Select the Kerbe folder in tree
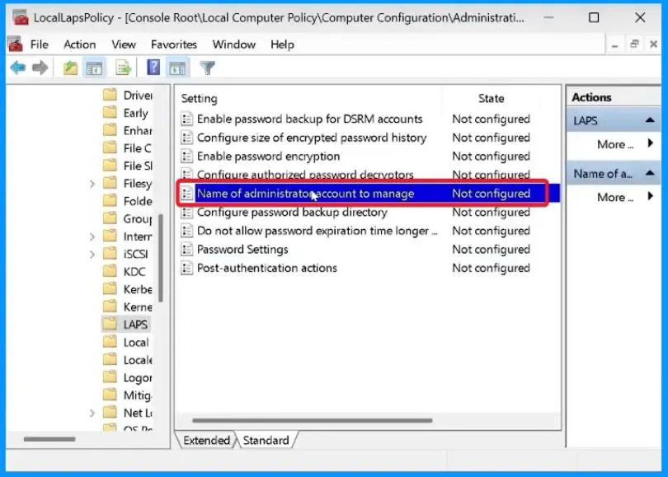 tap(138, 289)
